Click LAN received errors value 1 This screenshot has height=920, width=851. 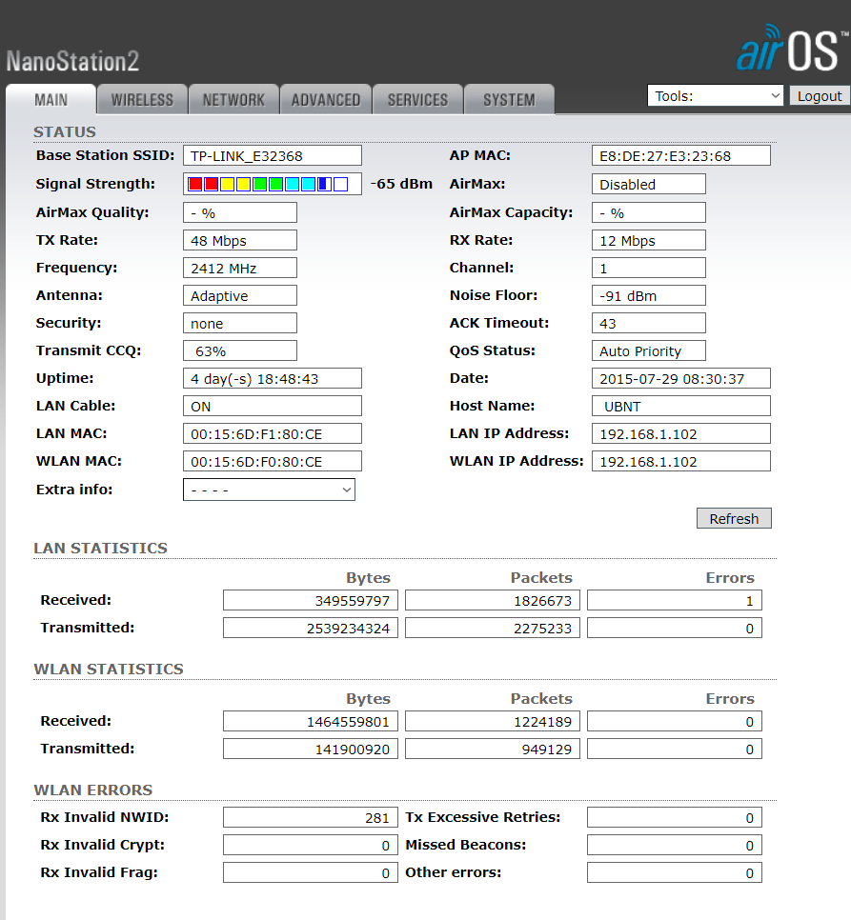coord(675,601)
